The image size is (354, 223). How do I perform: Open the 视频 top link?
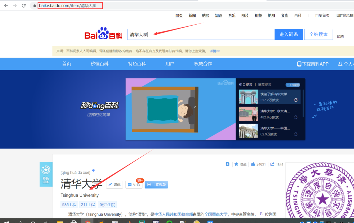(258, 16)
